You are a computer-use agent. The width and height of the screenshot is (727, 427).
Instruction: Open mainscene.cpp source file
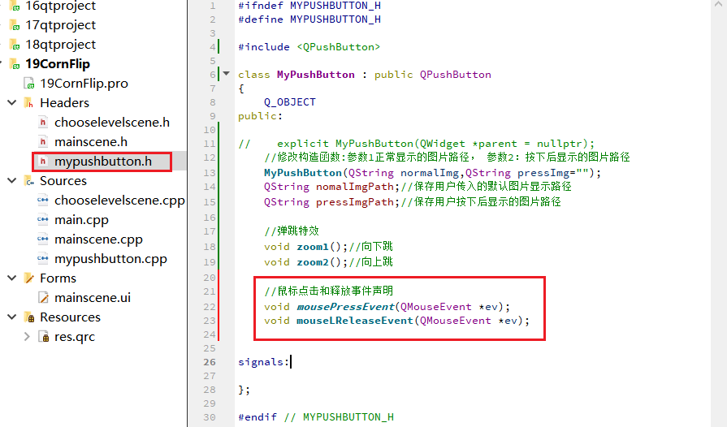tap(98, 239)
